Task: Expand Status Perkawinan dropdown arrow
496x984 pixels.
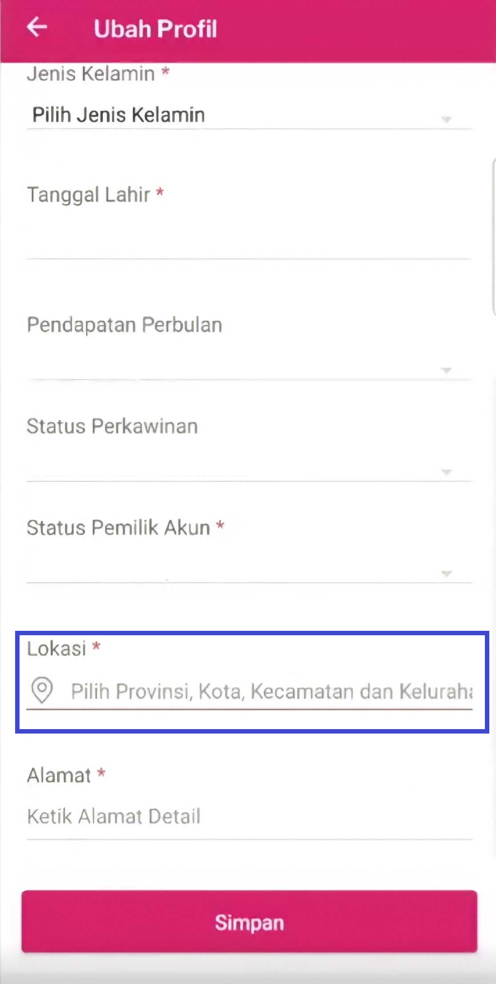Action: (446, 472)
